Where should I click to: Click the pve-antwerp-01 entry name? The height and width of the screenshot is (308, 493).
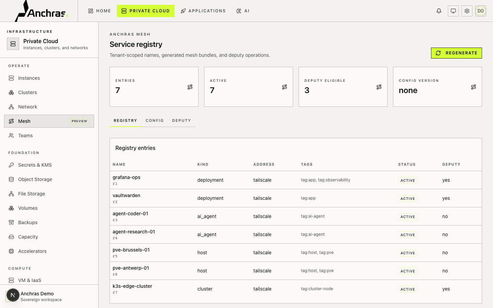(131, 268)
